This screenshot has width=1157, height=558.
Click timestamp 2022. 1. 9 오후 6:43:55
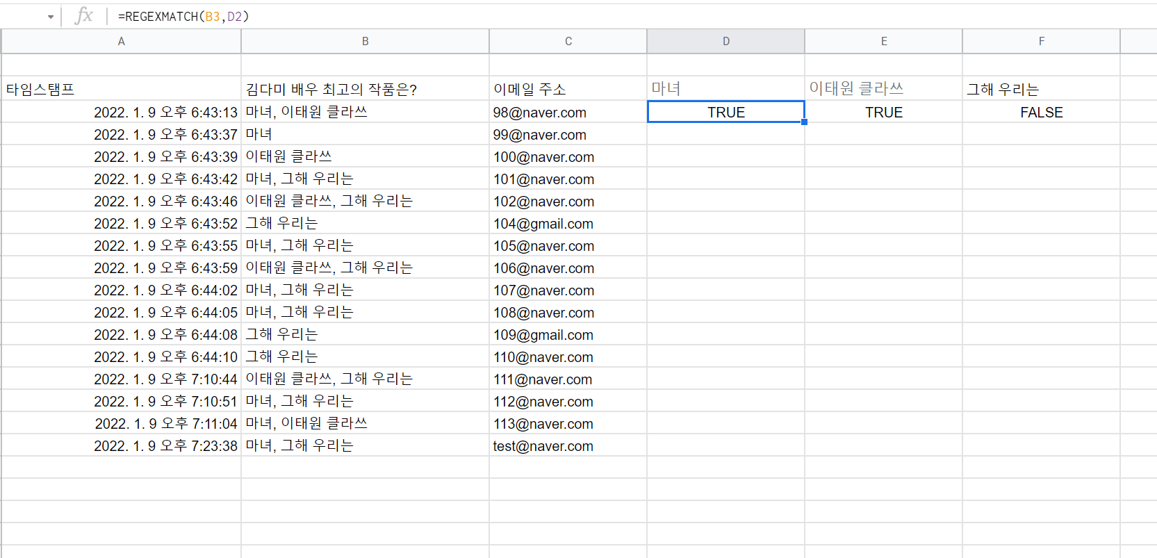(x=121, y=245)
